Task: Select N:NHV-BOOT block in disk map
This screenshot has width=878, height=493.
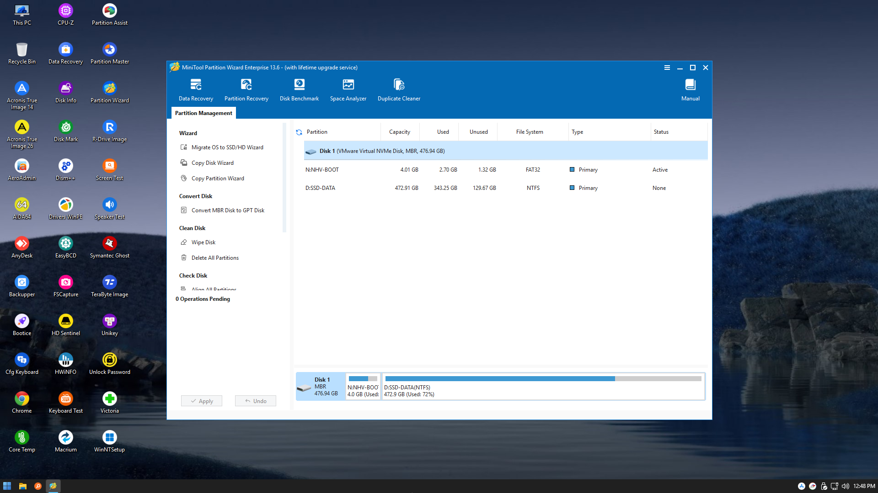Action: point(363,386)
